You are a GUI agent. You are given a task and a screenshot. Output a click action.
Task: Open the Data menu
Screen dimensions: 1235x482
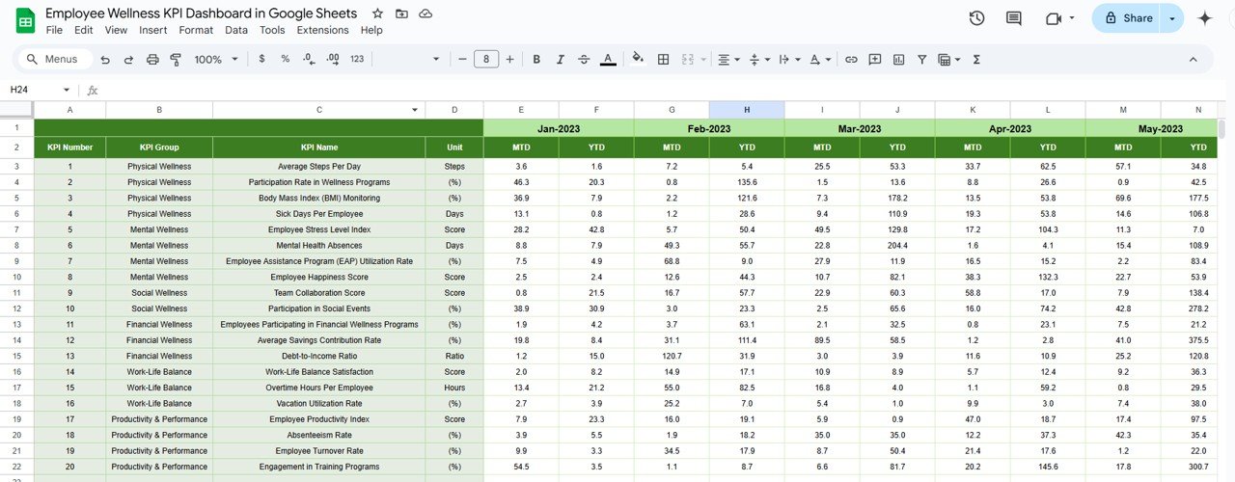[236, 30]
